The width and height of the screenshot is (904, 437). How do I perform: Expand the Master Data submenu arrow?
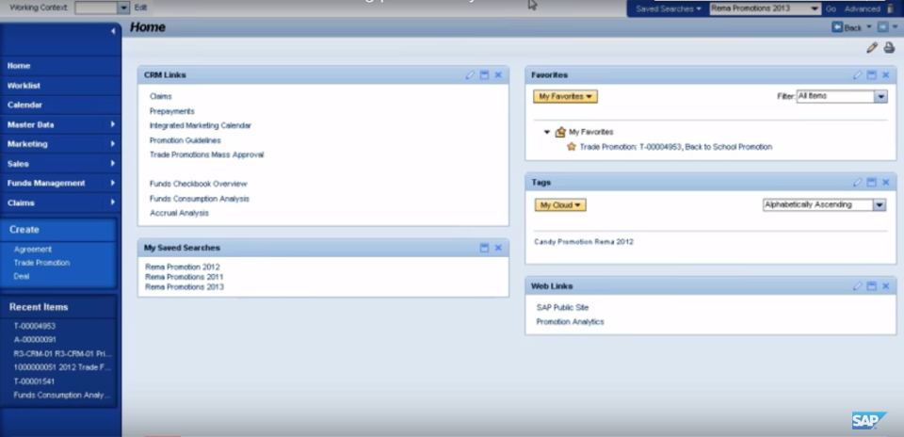click(112, 124)
